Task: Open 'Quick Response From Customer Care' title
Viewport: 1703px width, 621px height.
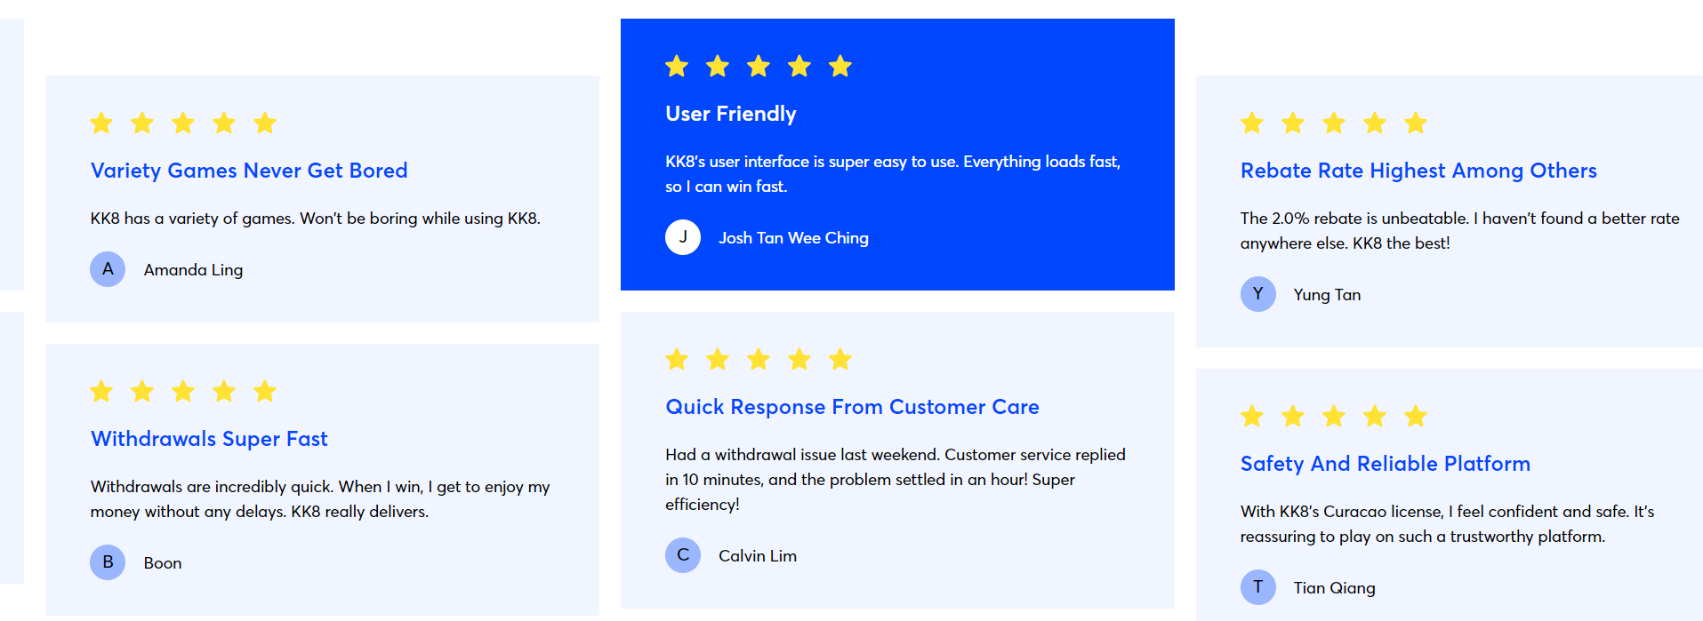Action: [852, 407]
